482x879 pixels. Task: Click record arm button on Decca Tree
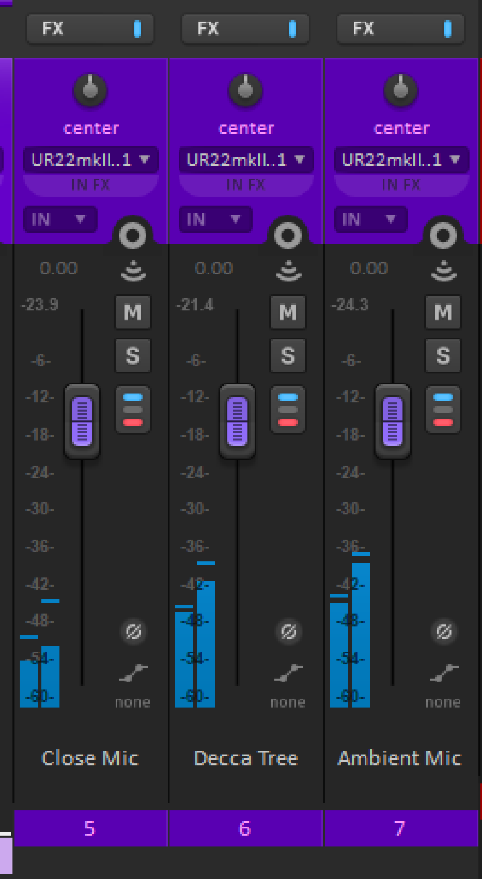288,235
